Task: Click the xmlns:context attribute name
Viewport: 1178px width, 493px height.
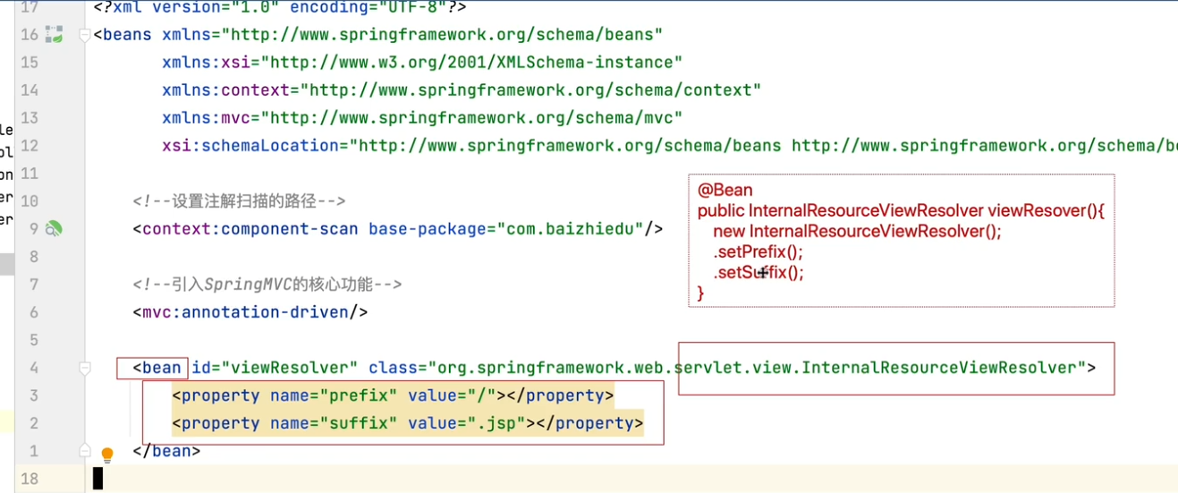Action: tap(225, 90)
